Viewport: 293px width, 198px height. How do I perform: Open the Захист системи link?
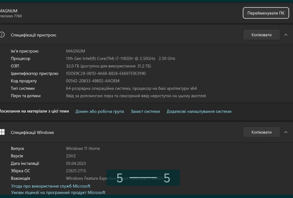(145, 111)
